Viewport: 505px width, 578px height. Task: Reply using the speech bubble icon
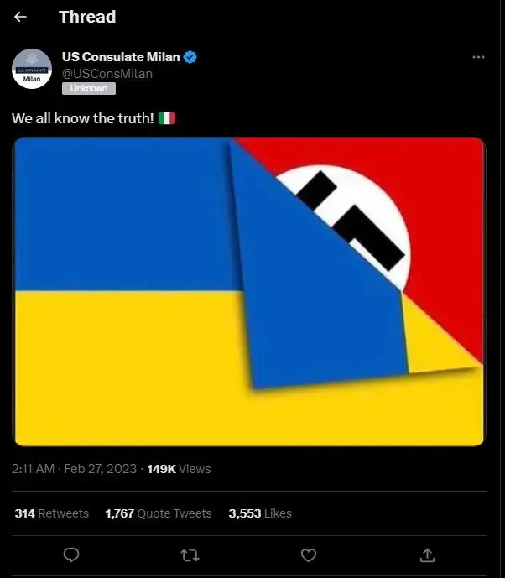(72, 555)
